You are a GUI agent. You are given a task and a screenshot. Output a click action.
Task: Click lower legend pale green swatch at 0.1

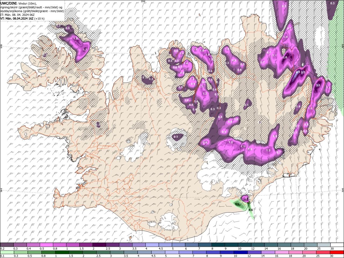tap(7, 252)
